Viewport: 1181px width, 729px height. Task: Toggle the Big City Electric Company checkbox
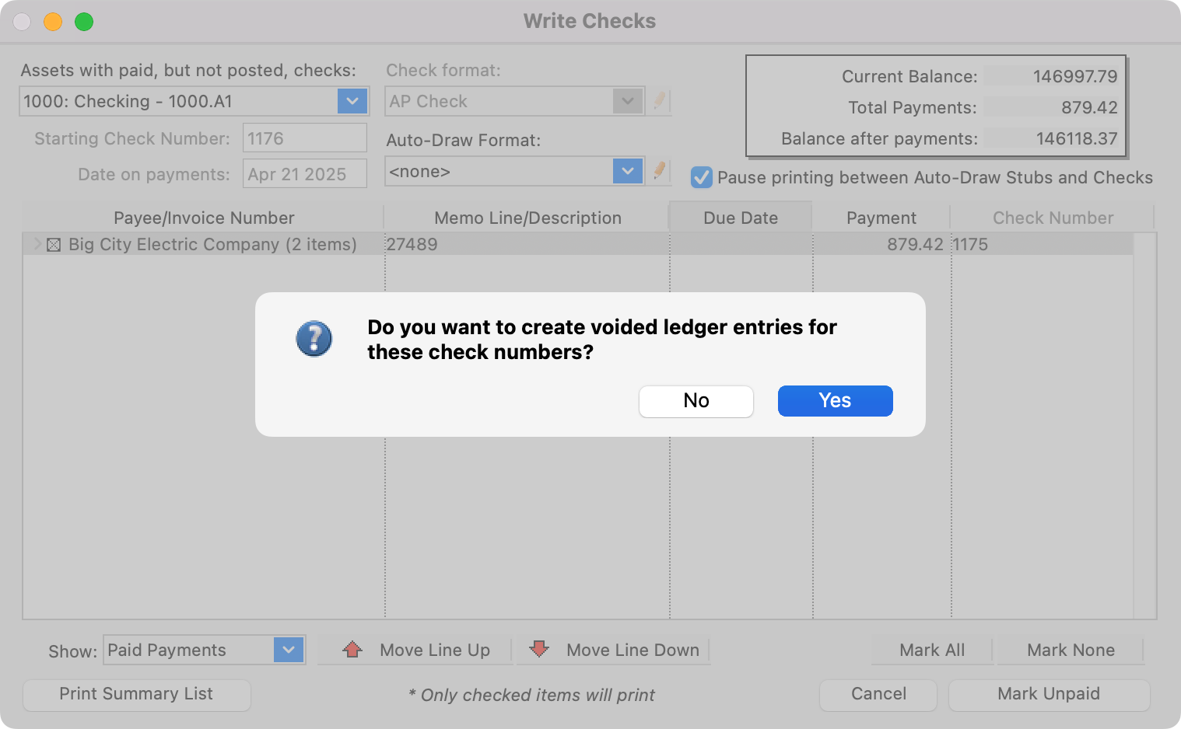[54, 245]
